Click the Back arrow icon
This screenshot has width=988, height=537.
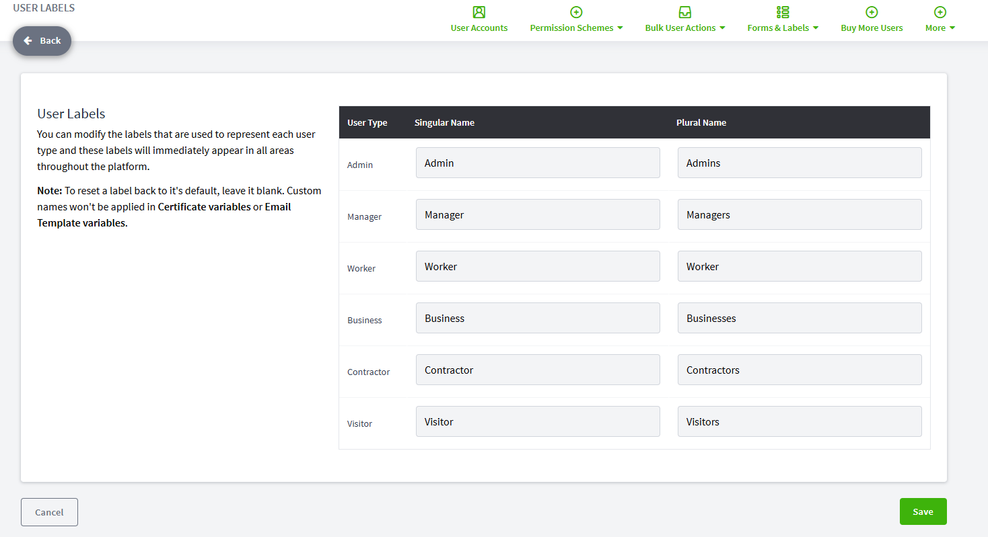28,41
